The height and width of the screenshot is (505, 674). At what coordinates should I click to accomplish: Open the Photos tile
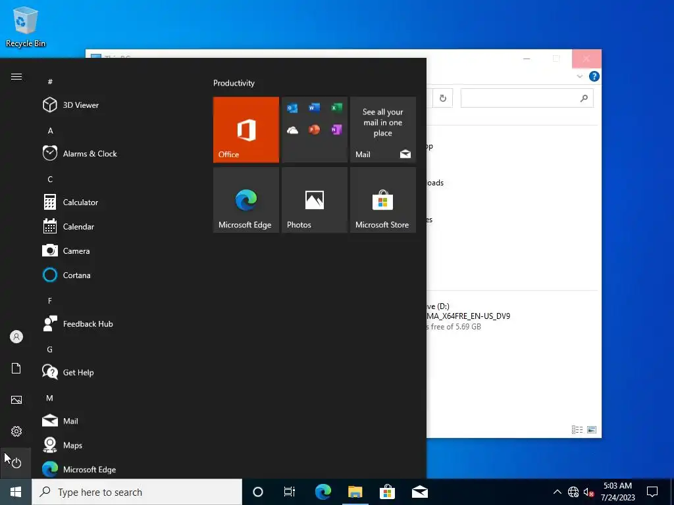pyautogui.click(x=314, y=200)
